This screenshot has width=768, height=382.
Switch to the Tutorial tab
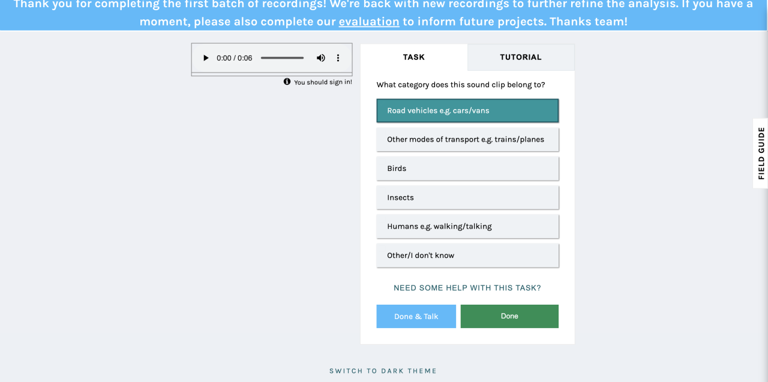pos(521,57)
